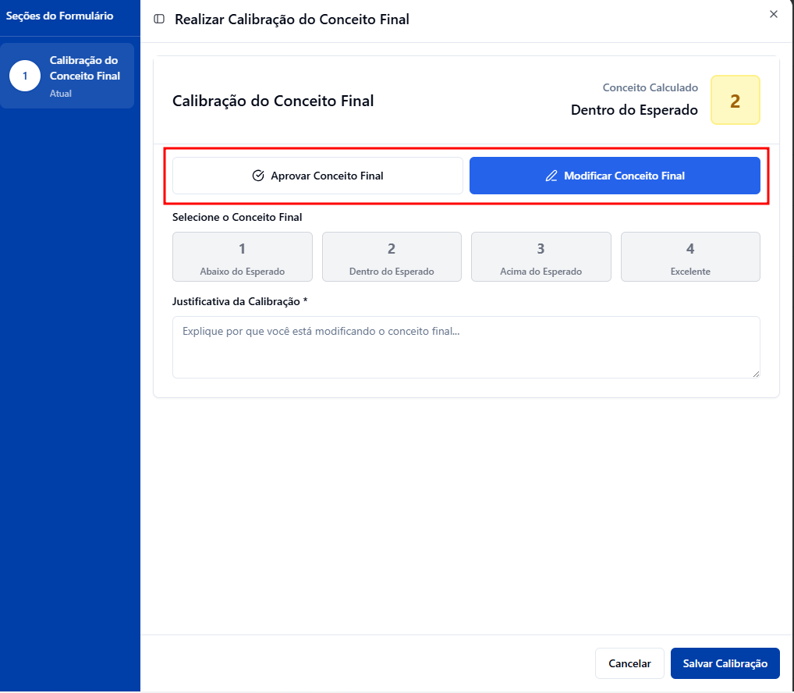Select concept 1 Abaixo do Esperado
The width and height of the screenshot is (794, 693).
pos(242,257)
